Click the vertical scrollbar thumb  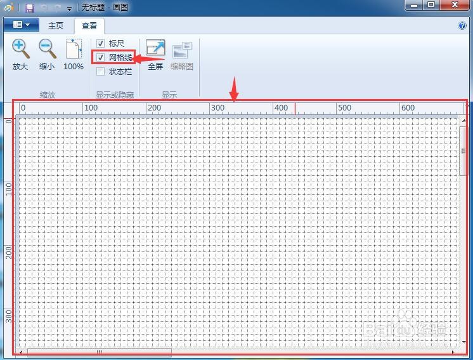(x=463, y=150)
